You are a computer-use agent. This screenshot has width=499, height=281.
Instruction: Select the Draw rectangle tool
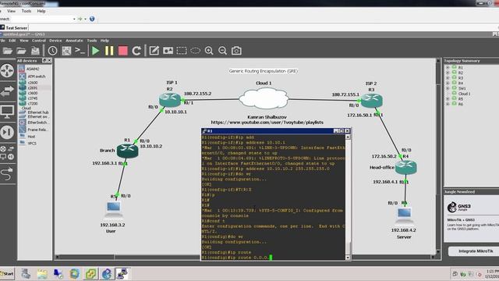tap(182, 51)
